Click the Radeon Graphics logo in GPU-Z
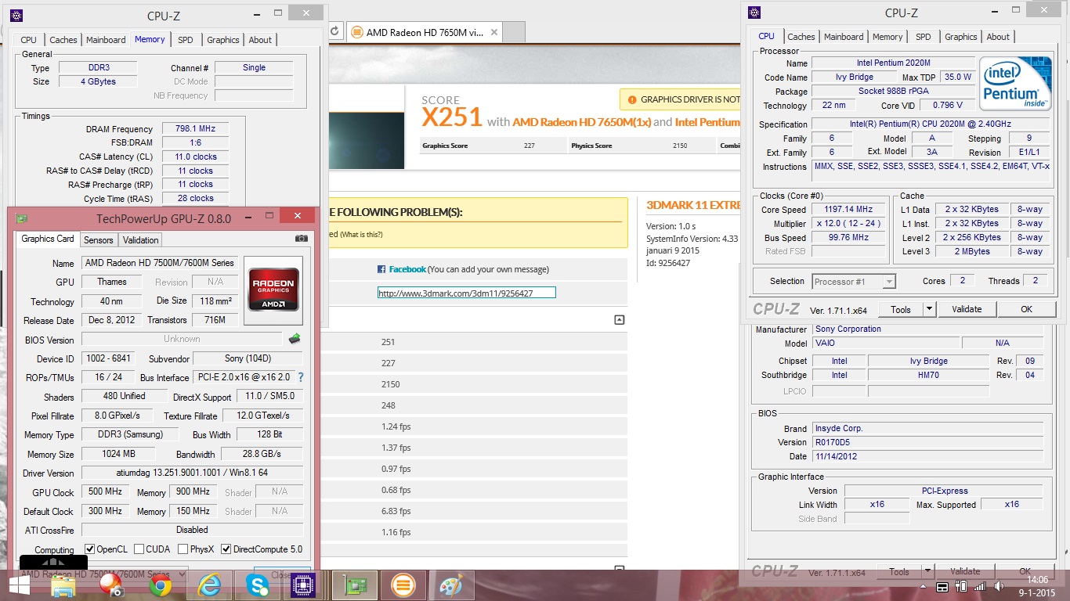 273,290
